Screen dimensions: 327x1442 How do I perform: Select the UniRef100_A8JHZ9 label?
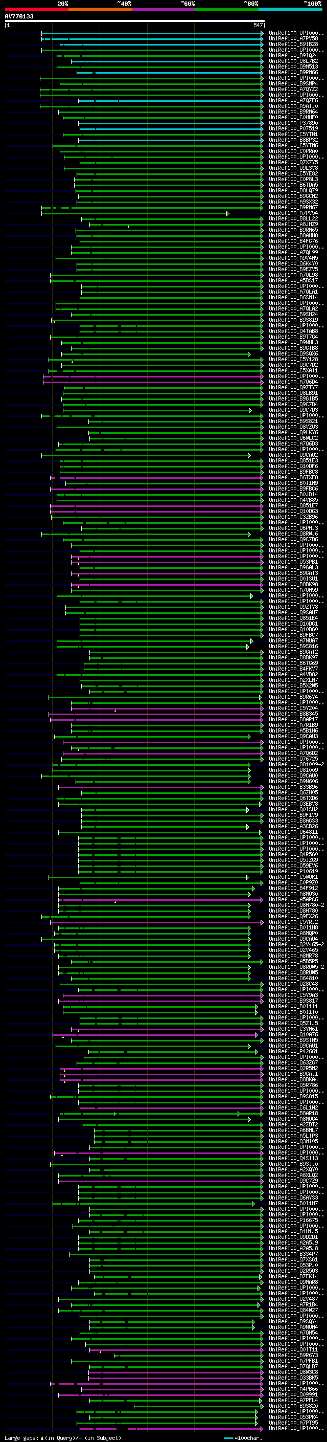(293, 225)
